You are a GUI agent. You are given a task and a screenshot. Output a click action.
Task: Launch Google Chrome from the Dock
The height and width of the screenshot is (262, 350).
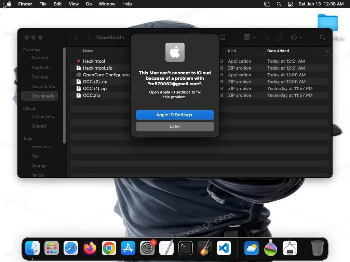[109, 248]
